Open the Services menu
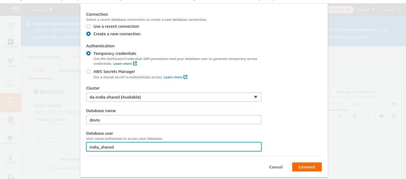 (42, 10)
